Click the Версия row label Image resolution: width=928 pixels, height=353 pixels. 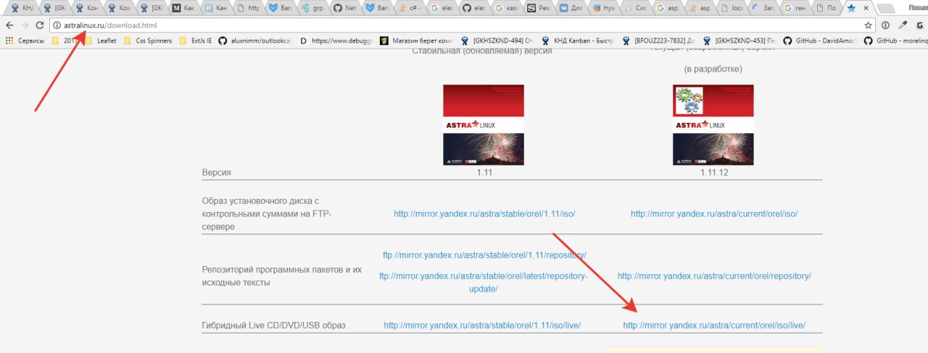217,173
